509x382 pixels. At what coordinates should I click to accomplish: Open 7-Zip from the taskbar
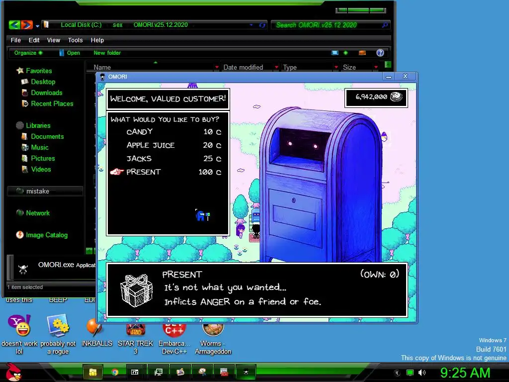[135, 372]
